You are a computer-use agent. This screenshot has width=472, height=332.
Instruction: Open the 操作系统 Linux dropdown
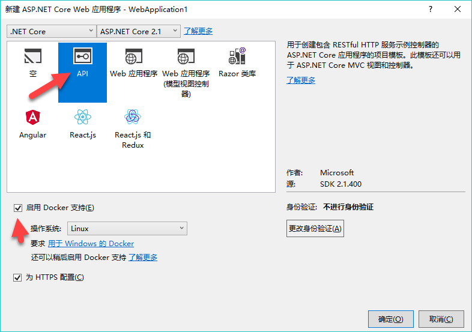[x=127, y=229]
